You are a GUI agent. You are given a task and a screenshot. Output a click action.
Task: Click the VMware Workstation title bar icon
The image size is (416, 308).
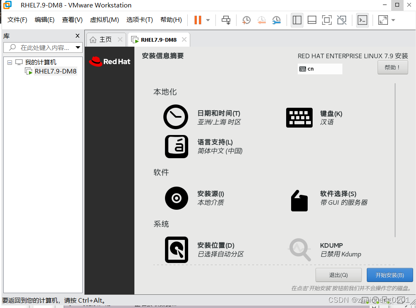coord(7,5)
